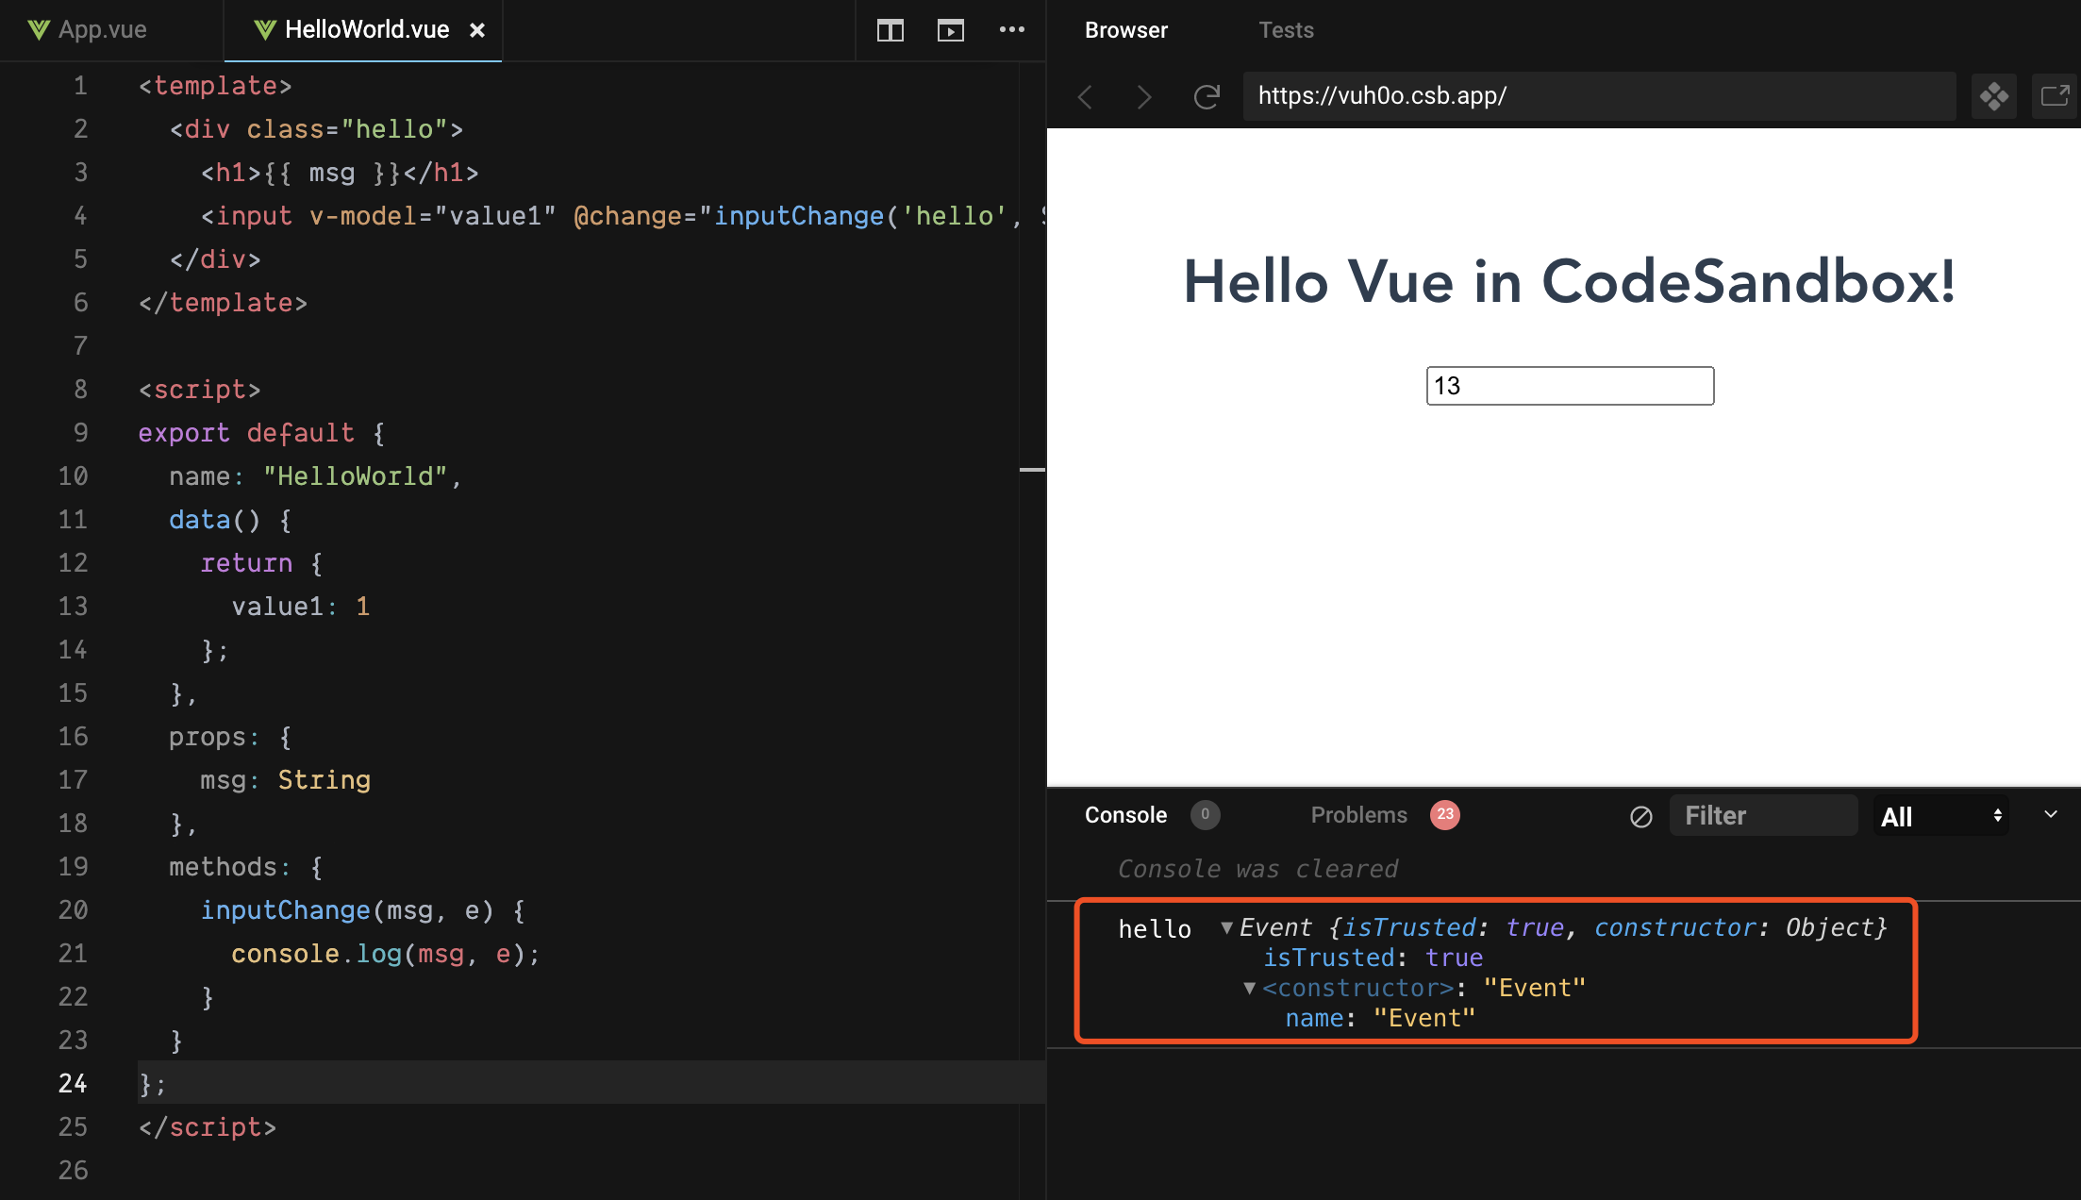Image resolution: width=2081 pixels, height=1200 pixels.
Task: Click the Vue logo icon on App.vue tab
Action: coord(39,30)
